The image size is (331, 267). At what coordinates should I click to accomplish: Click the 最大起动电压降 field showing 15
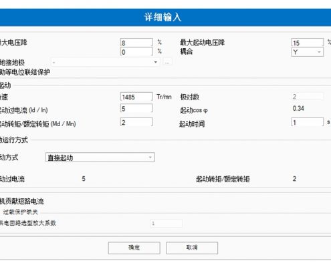307,43
